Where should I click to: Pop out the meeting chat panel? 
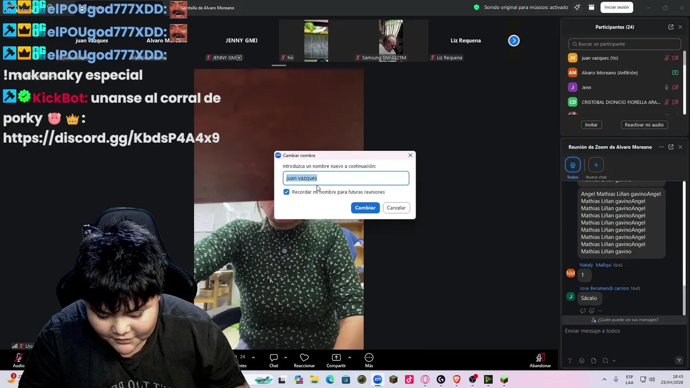point(671,147)
